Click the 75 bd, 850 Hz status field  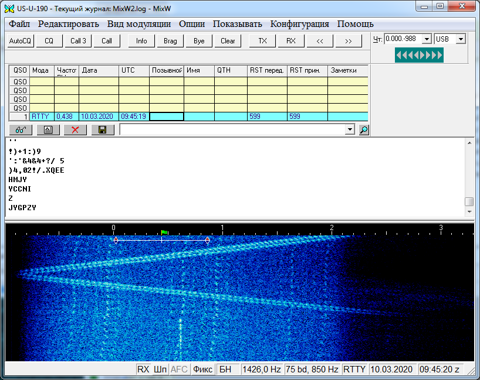tap(312, 369)
